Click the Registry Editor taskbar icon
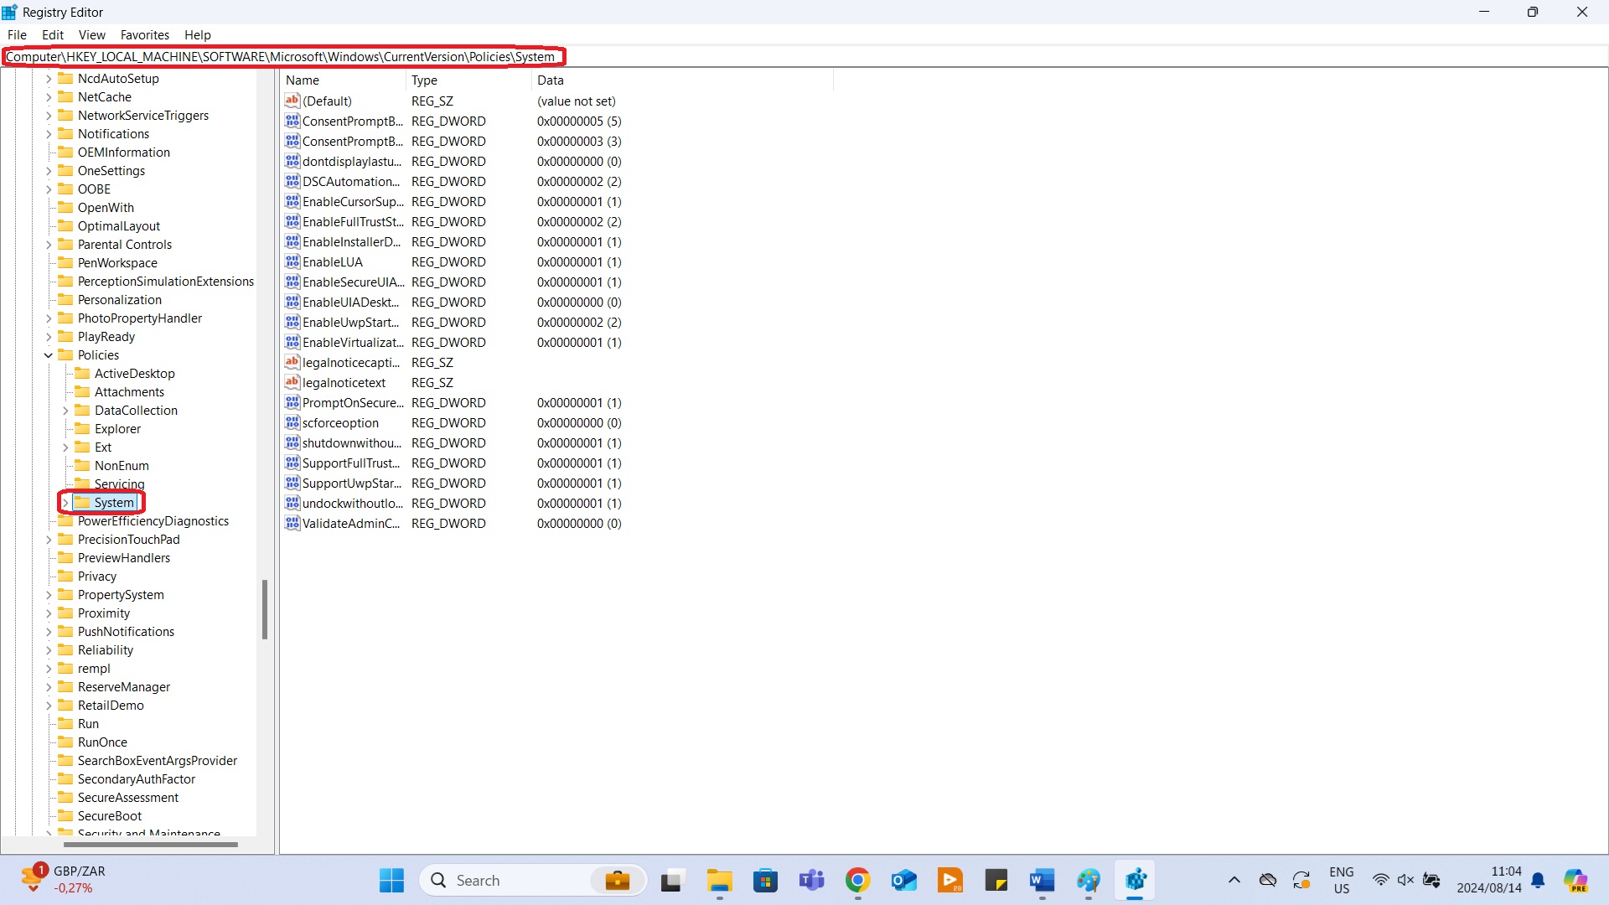1609x905 pixels. [x=1135, y=881]
